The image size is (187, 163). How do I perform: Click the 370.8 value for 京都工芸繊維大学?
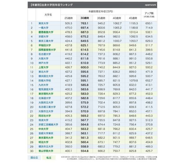point(149,125)
